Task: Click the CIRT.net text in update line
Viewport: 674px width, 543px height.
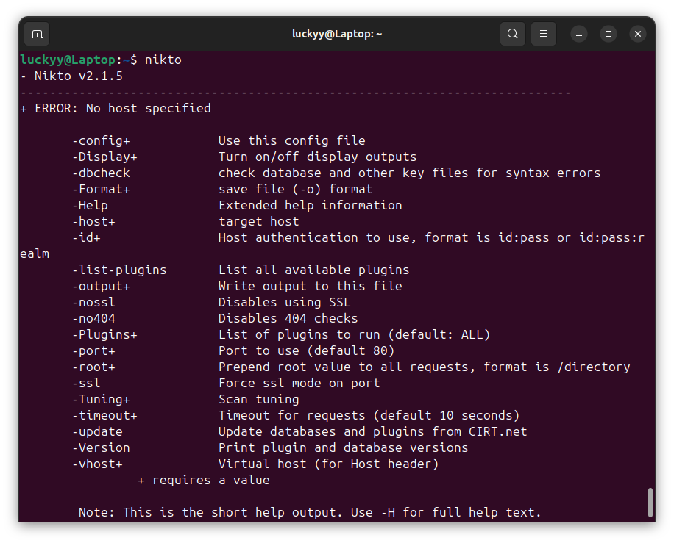Action: pyautogui.click(x=497, y=432)
